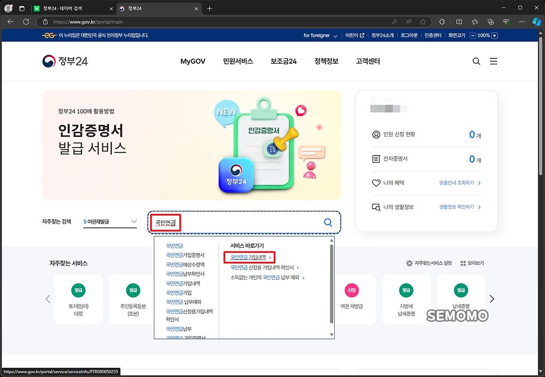
Task: Click 생활정보 확인하기 link
Action: point(460,207)
